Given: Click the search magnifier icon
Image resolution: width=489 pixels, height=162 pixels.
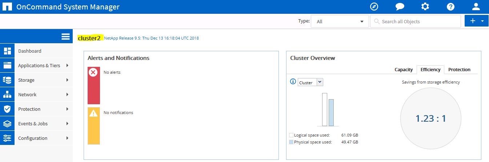Looking at the screenshot, I should [377, 21].
